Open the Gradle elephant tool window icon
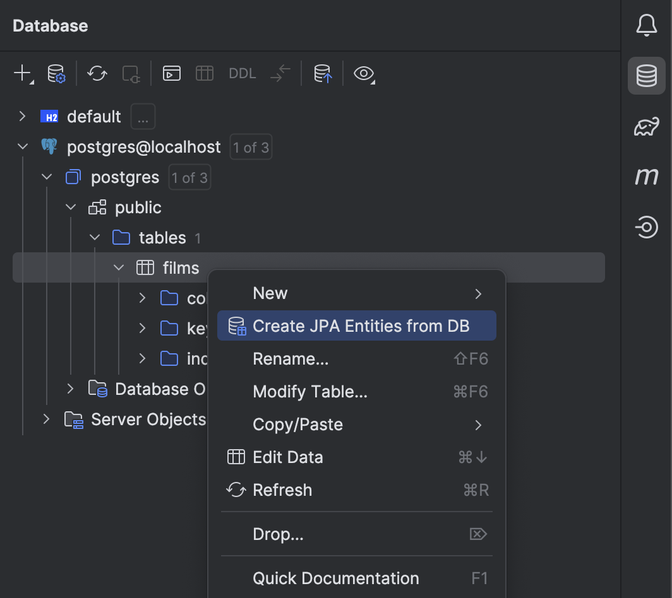 pyautogui.click(x=646, y=126)
